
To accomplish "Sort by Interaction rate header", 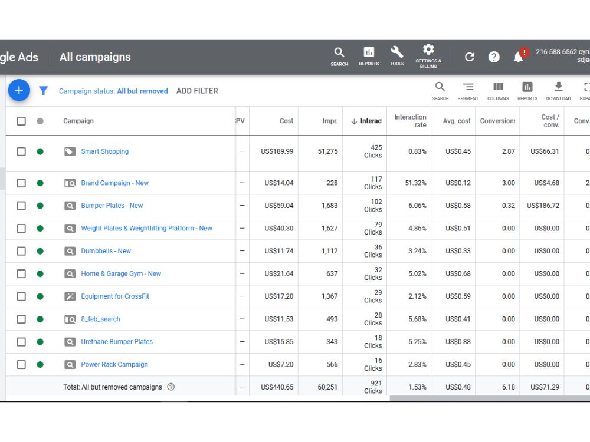I will [x=410, y=121].
